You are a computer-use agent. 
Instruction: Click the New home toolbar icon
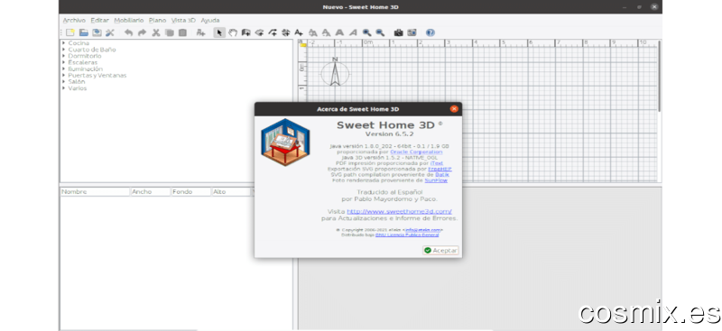click(x=70, y=32)
